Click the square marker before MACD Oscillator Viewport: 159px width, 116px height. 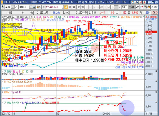[x=3, y=82]
